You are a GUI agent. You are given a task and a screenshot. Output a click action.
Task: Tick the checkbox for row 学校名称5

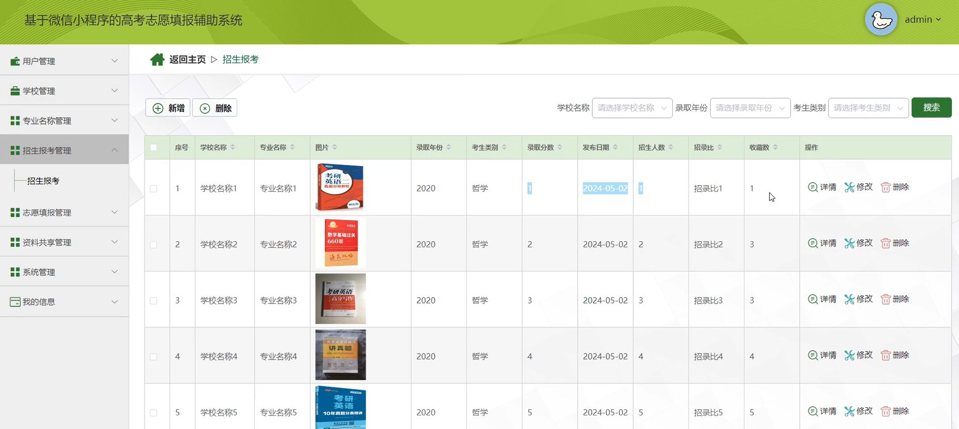coord(154,413)
